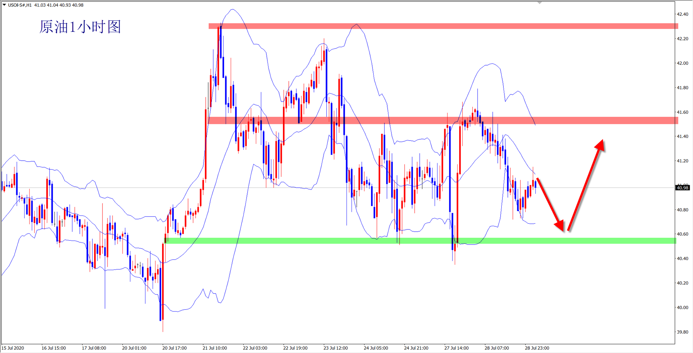
Task: Click the 20 Jul 17:00 time label
Action: 174,348
